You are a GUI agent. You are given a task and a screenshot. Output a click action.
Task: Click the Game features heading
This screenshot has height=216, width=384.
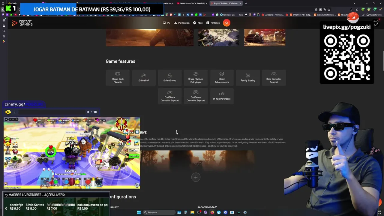click(x=120, y=61)
